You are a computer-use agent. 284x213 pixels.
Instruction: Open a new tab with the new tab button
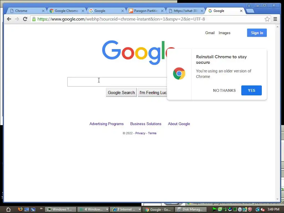[250, 11]
